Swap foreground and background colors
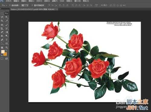The width and height of the screenshot is (151, 112). point(6,51)
